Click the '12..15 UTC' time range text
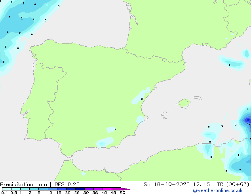This screenshot has height=194, width=251. 208,184
